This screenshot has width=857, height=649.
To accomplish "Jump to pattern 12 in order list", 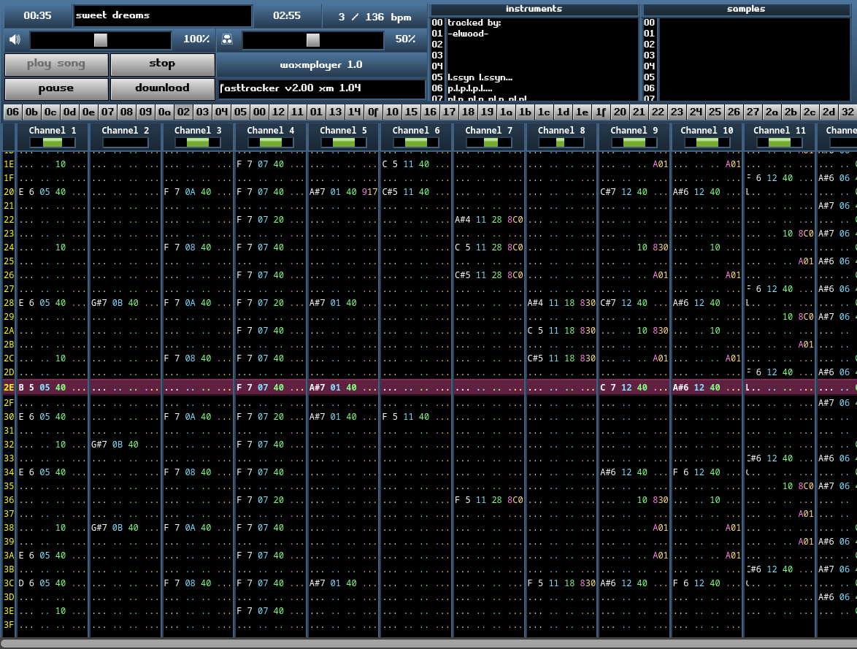I will click(278, 112).
